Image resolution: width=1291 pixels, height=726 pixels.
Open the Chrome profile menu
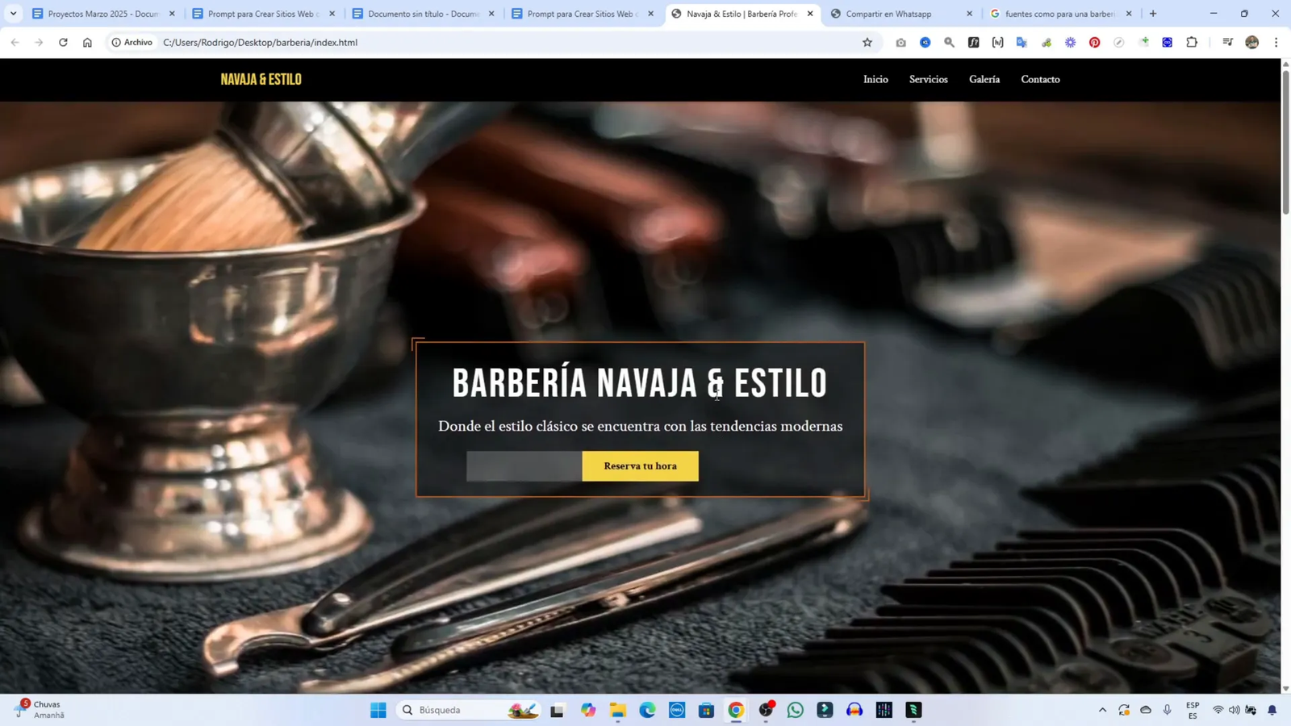click(1252, 42)
